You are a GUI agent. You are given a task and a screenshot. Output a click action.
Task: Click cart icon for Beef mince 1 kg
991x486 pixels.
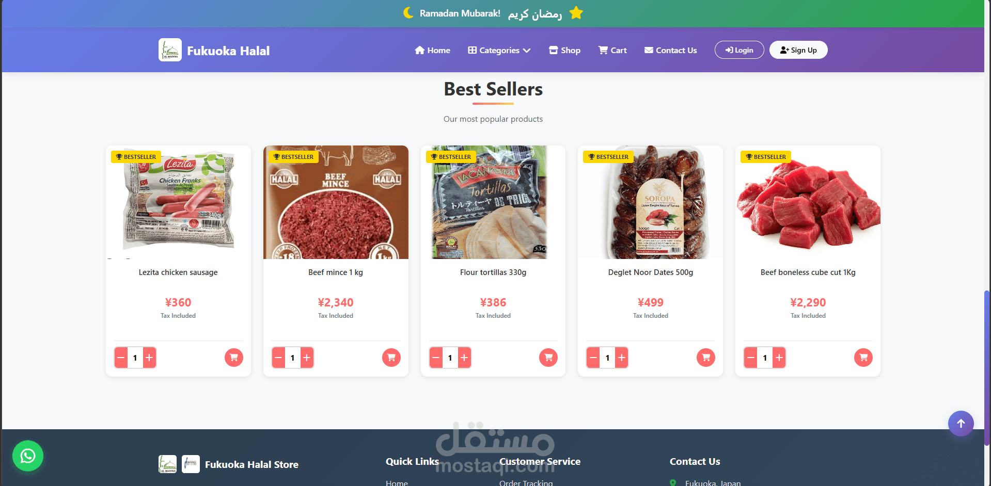391,358
